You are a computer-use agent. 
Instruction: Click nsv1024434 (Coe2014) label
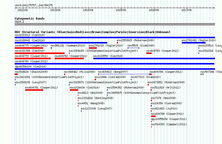(x=85, y=87)
